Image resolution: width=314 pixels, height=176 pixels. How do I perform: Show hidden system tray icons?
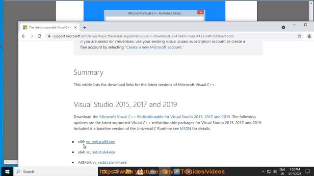[x=263, y=172]
